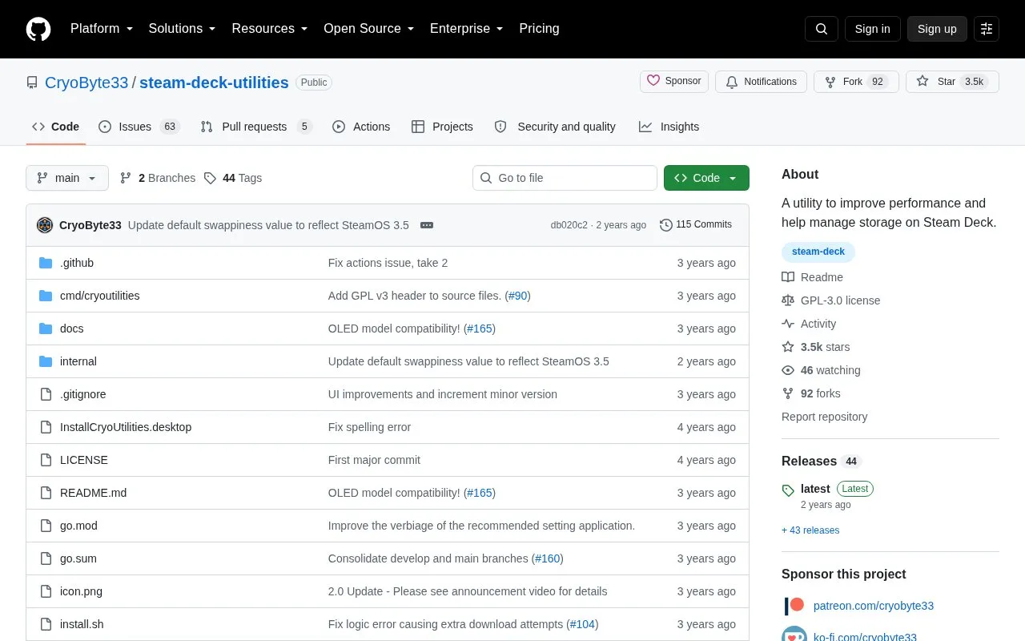1025x641 pixels.
Task: Click the Patreon logo icon
Action: pos(794,606)
